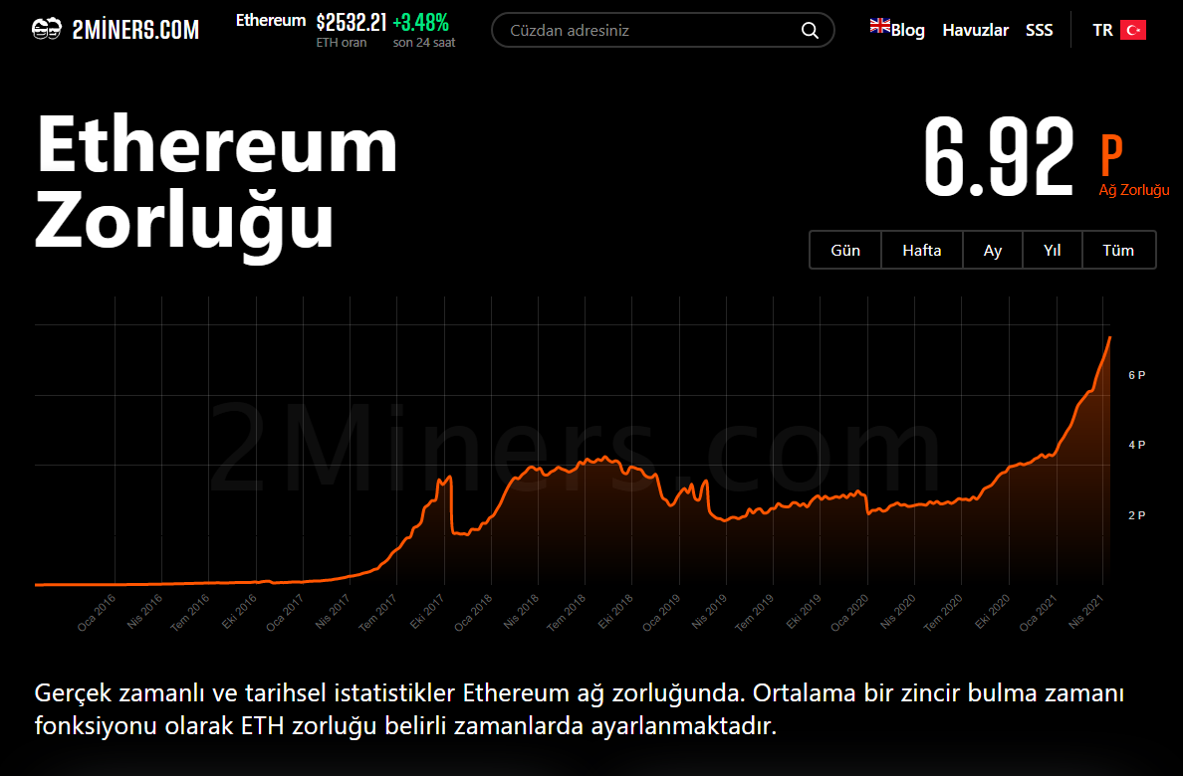Select the Gün chart range
Image resolution: width=1183 pixels, height=776 pixels.
coord(845,251)
